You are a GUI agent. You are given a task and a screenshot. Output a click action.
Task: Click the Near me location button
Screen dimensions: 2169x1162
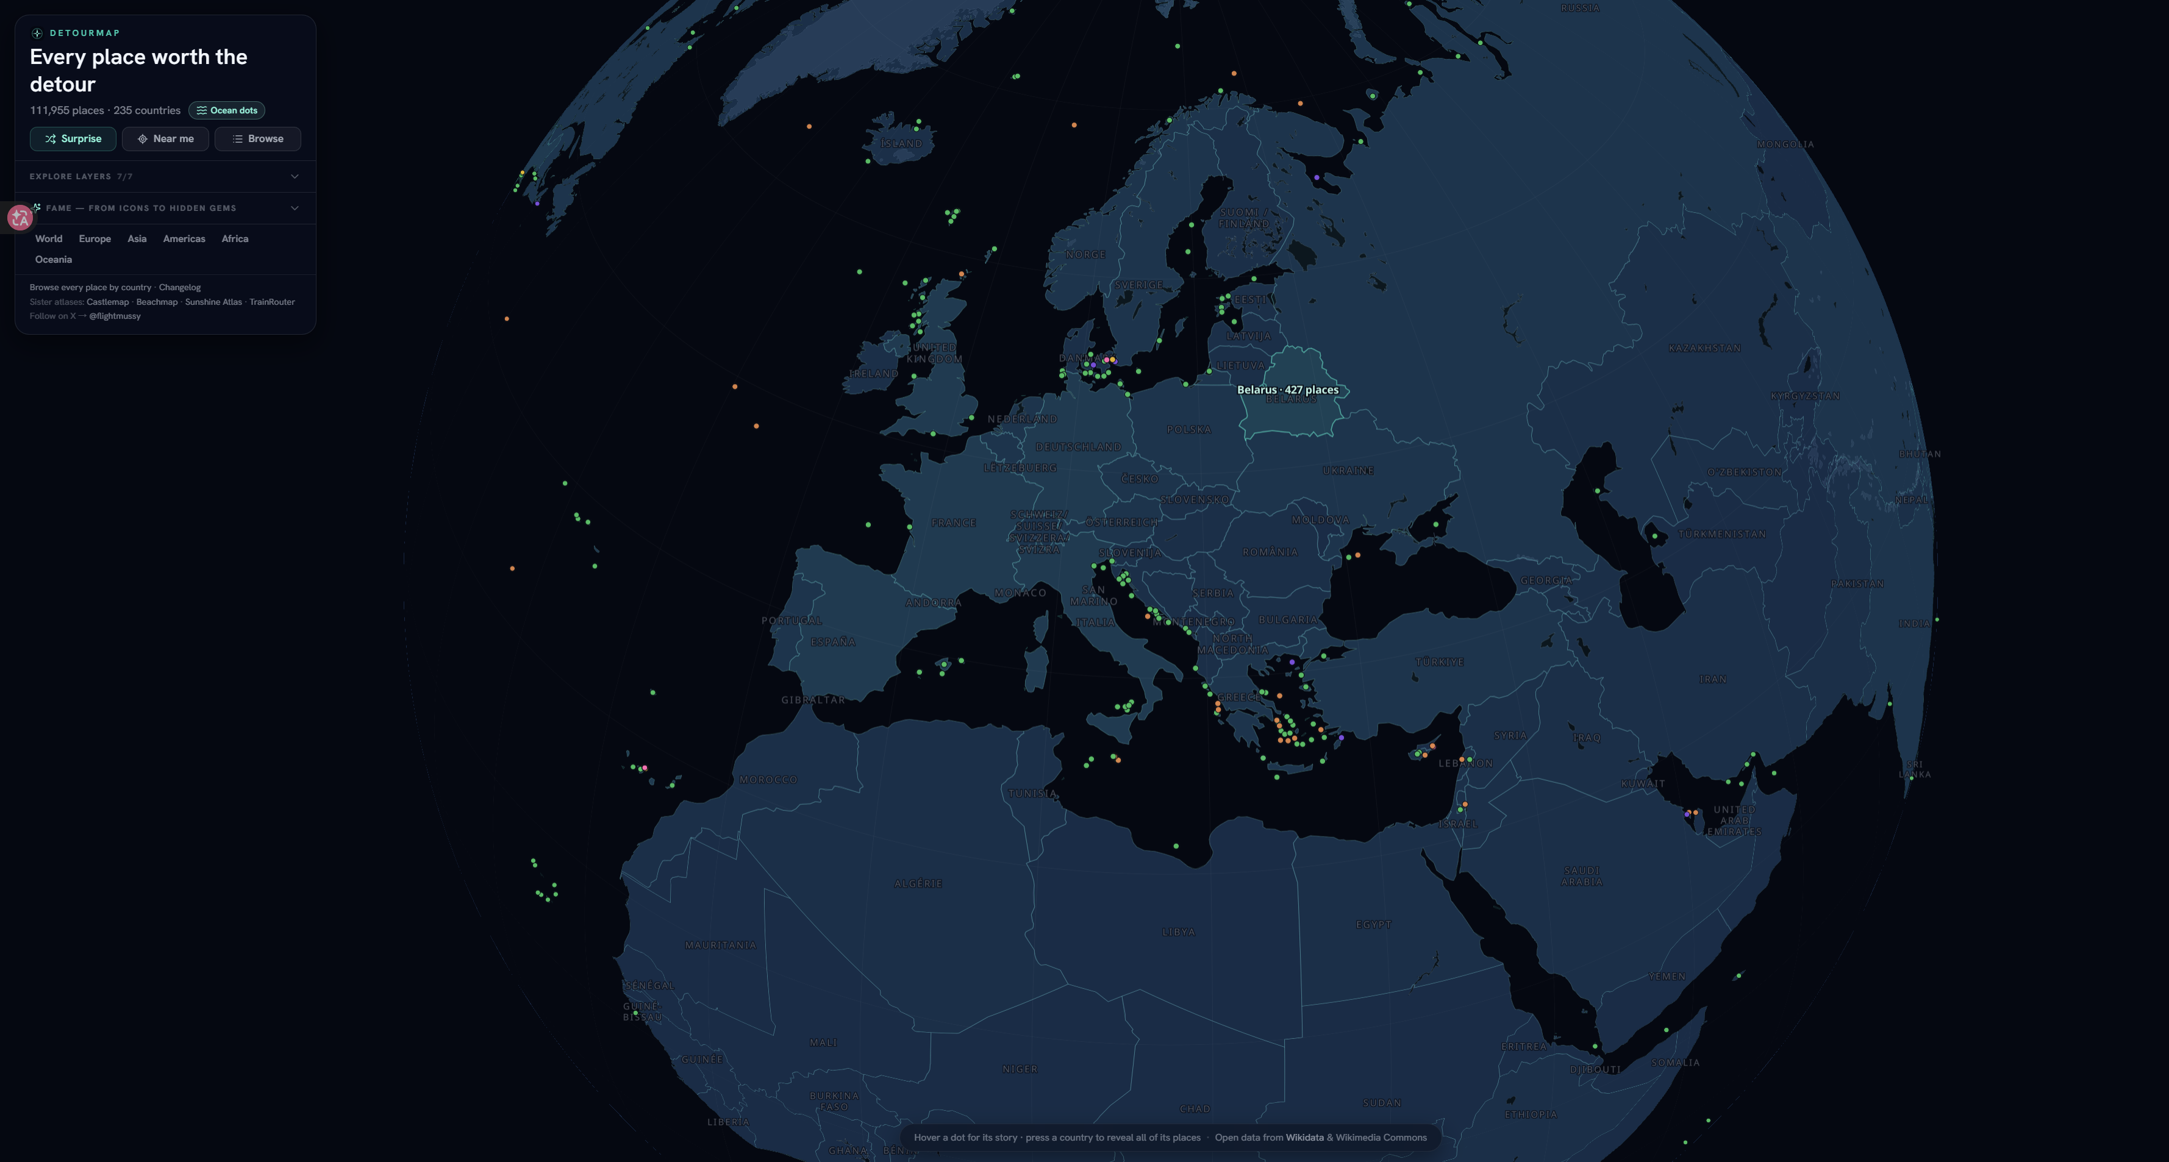coord(165,139)
